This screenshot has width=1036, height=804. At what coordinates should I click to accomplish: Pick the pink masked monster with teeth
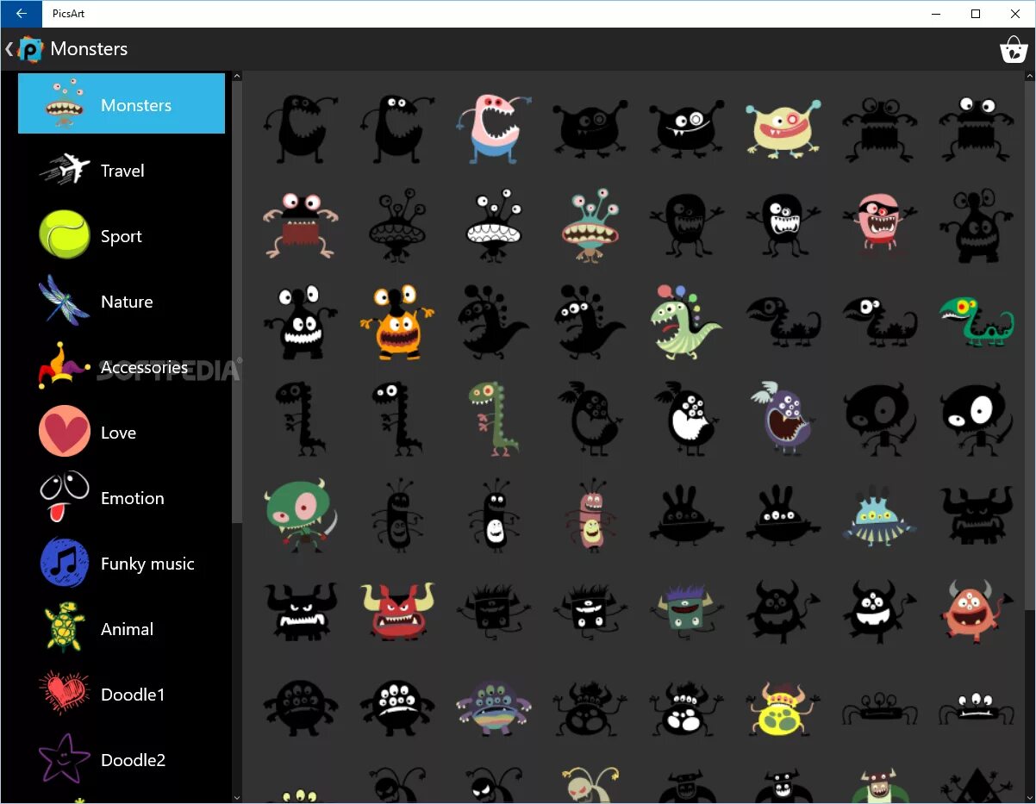879,226
